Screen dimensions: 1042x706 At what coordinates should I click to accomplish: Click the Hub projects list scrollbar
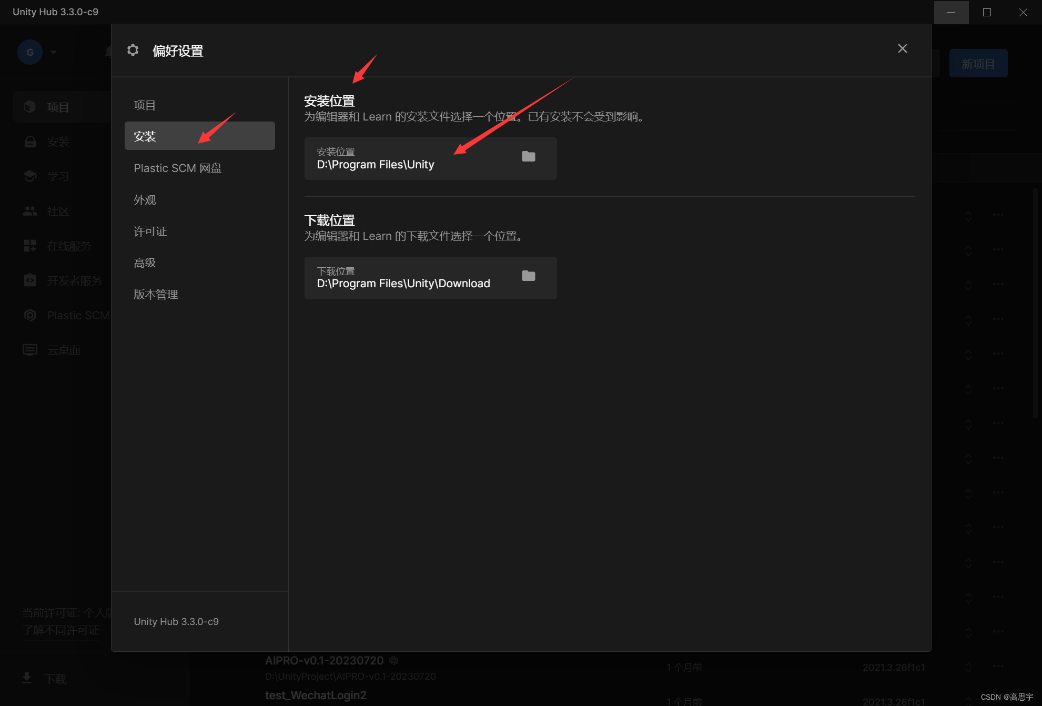(x=1036, y=302)
